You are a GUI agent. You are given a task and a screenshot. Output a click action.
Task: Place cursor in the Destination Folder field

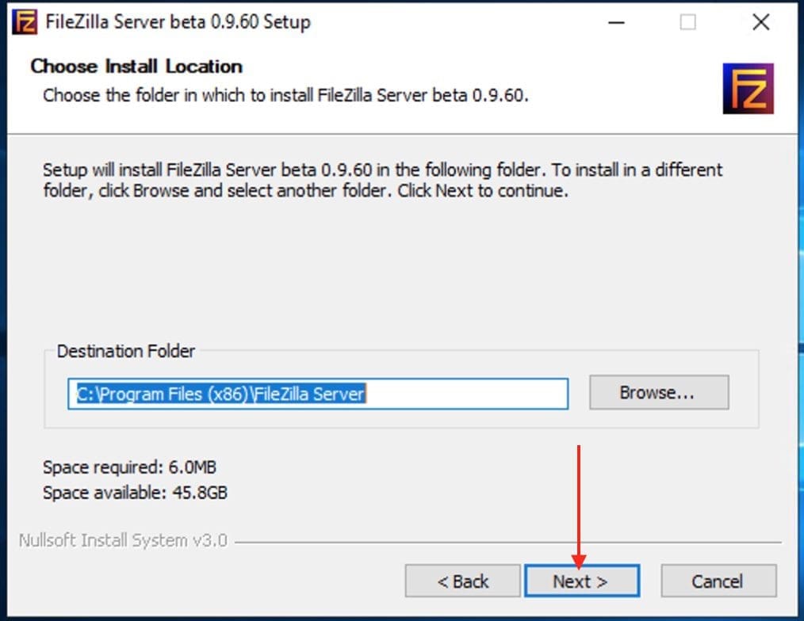coord(317,394)
